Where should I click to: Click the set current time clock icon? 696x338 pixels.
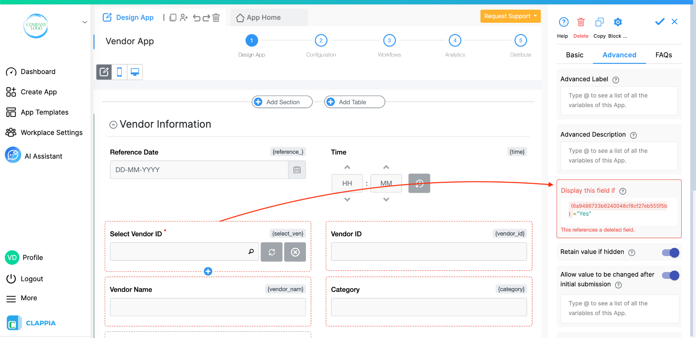419,183
